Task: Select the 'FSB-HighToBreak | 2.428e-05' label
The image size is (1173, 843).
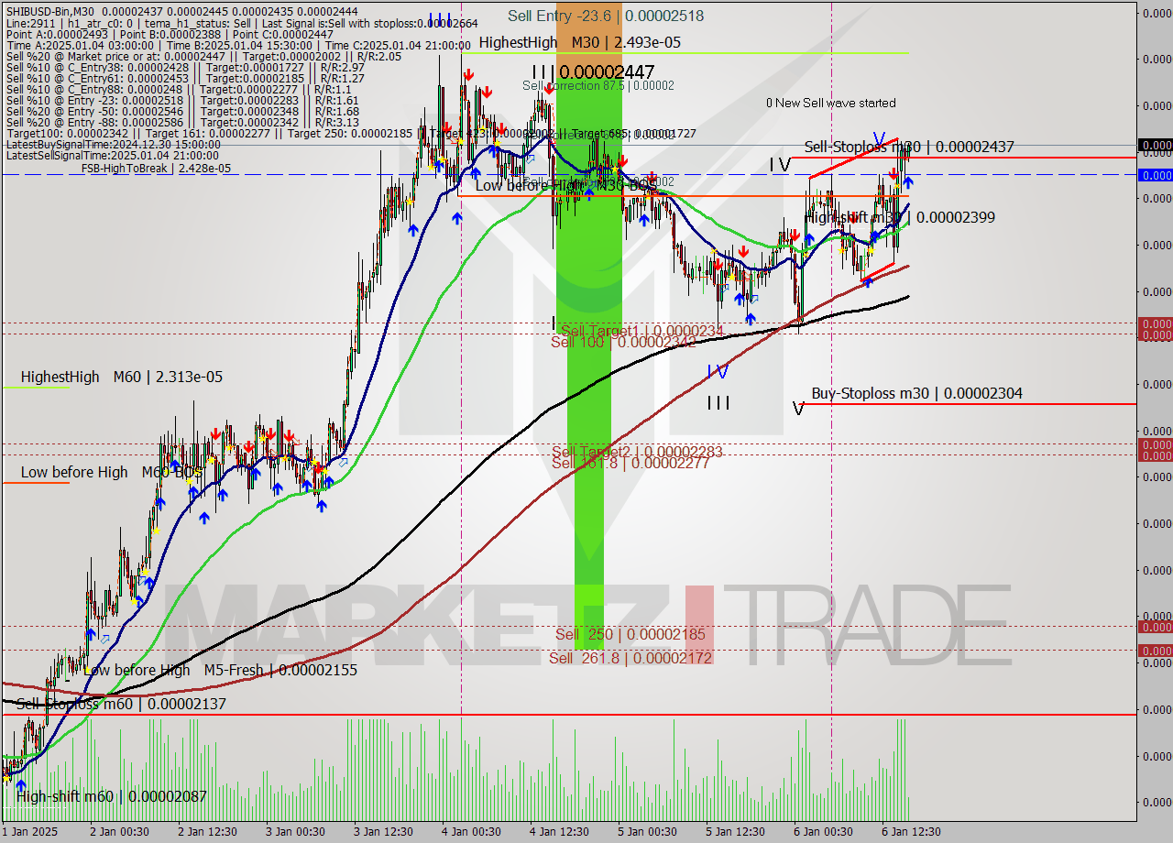Action: [x=156, y=169]
